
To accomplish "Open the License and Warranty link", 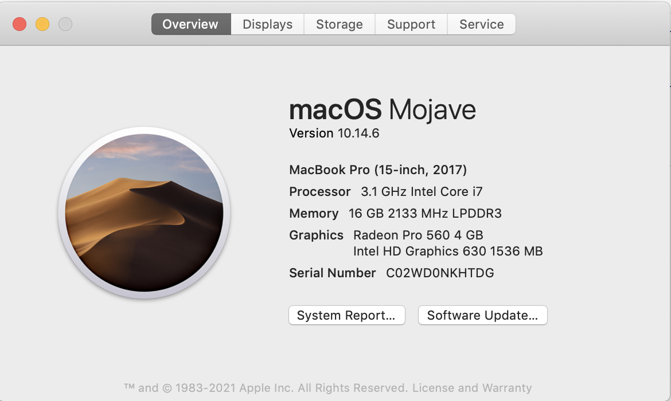I will tap(472, 388).
